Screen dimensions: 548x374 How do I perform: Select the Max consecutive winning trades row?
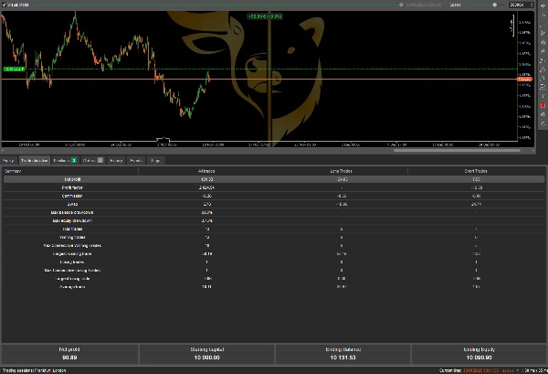tap(274, 246)
